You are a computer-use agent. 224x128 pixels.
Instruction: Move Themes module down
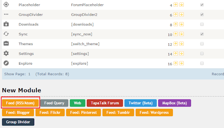182,44
